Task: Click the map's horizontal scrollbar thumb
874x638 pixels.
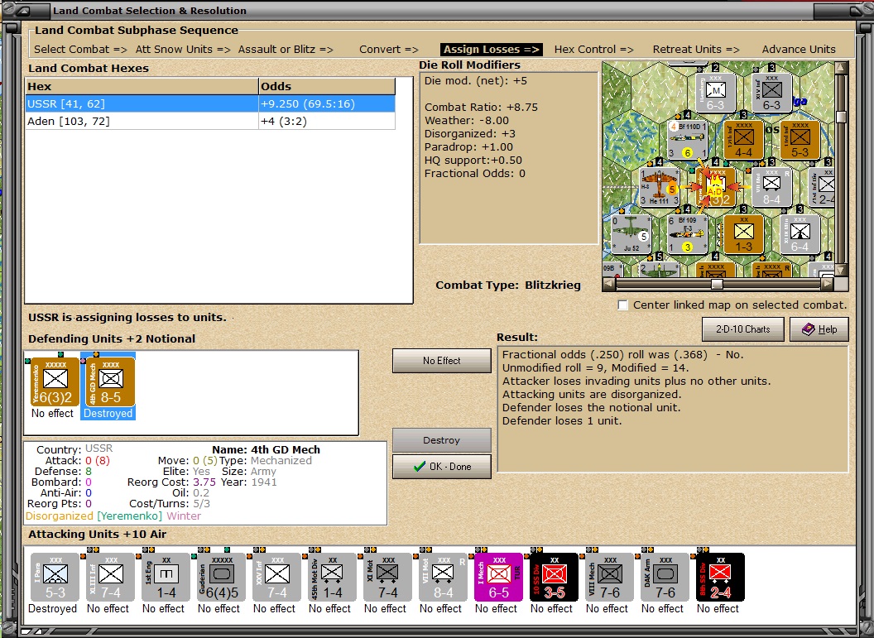Action: pos(718,284)
